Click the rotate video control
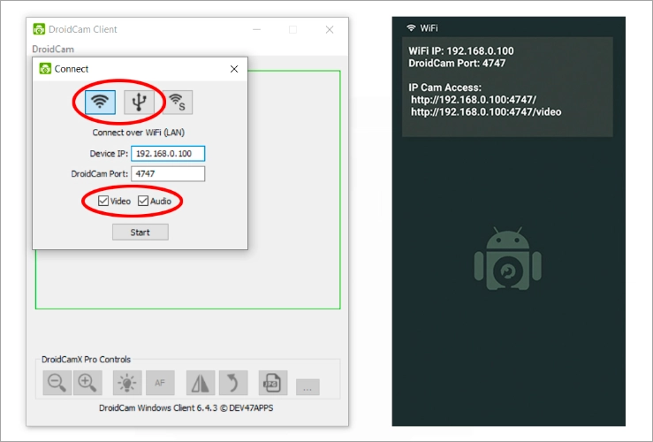 pos(233,383)
